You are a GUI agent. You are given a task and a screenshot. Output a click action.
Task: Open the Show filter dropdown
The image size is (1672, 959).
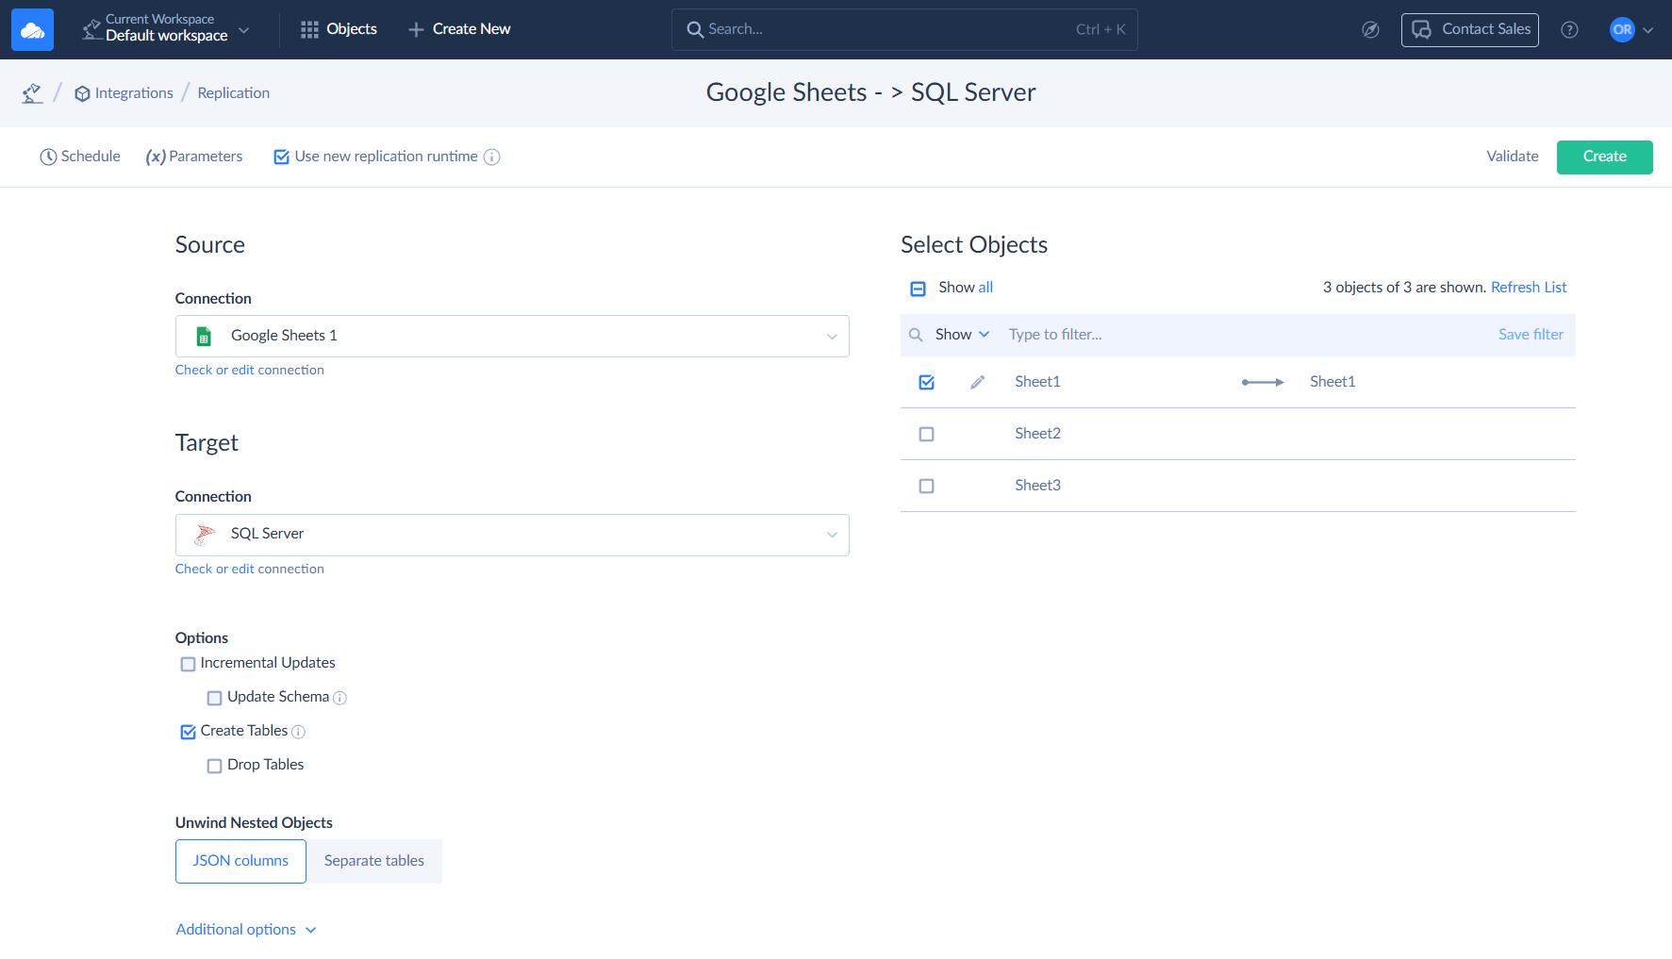(x=962, y=335)
